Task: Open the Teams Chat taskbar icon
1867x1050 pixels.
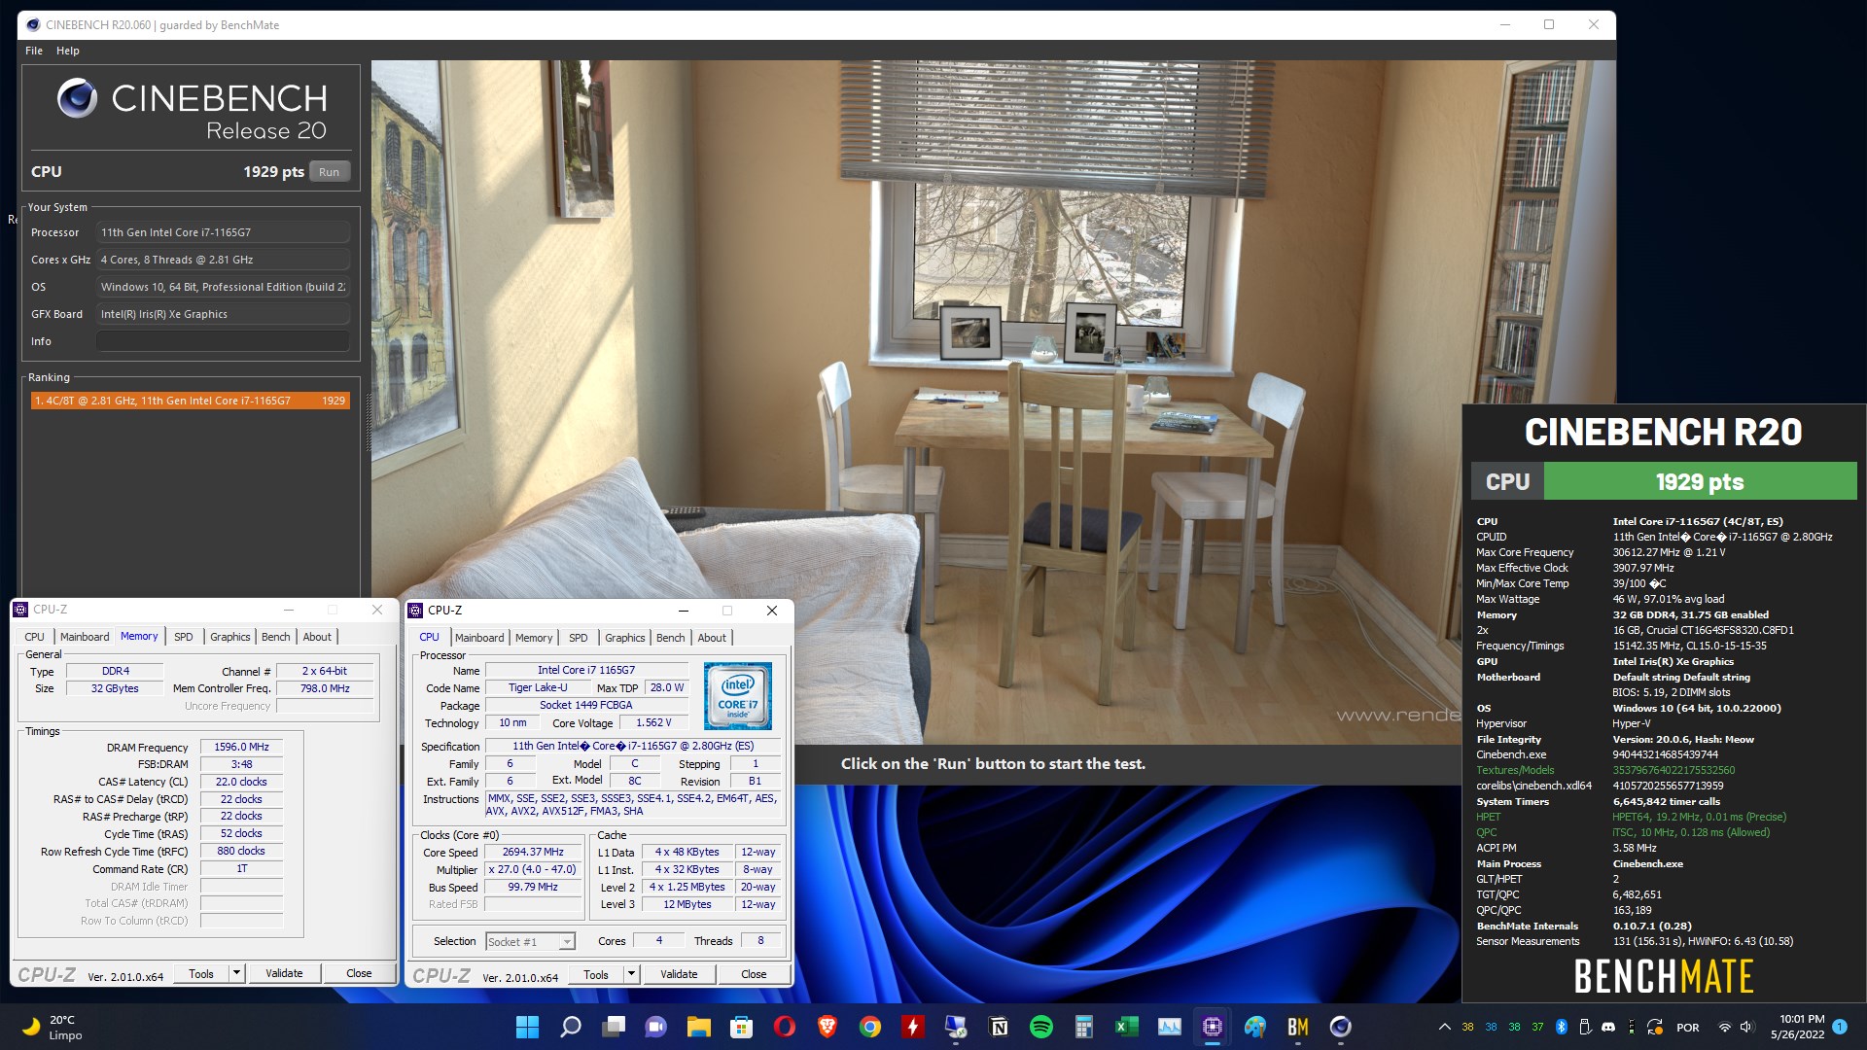Action: tap(656, 1027)
